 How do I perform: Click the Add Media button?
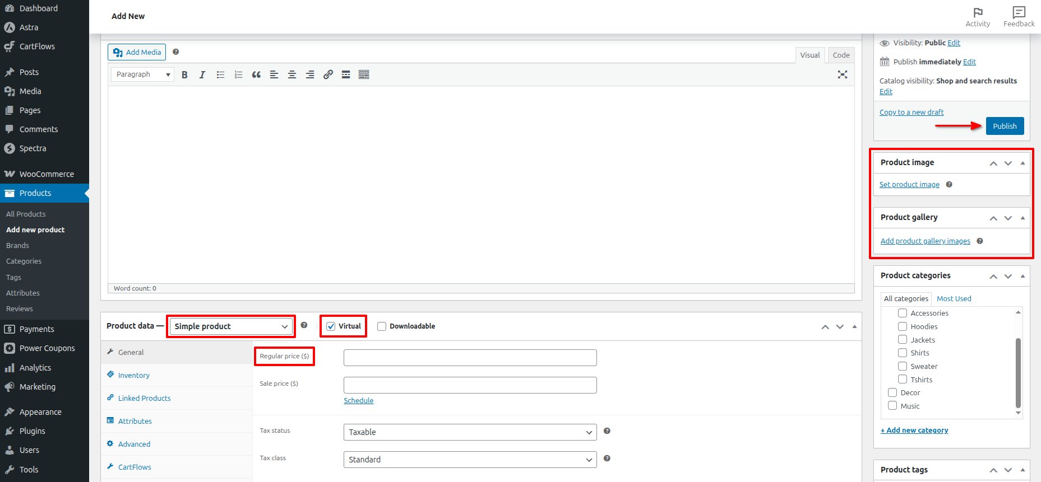tap(137, 52)
